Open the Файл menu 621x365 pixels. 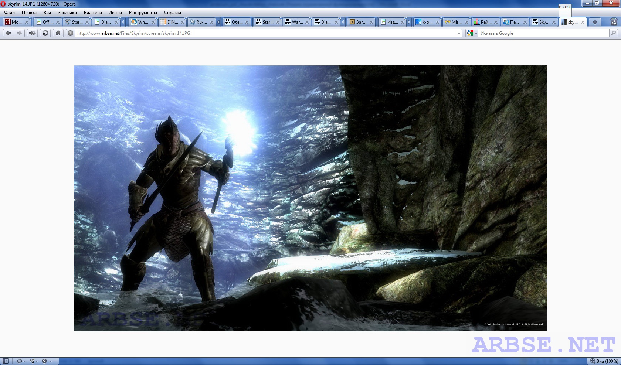[9, 13]
